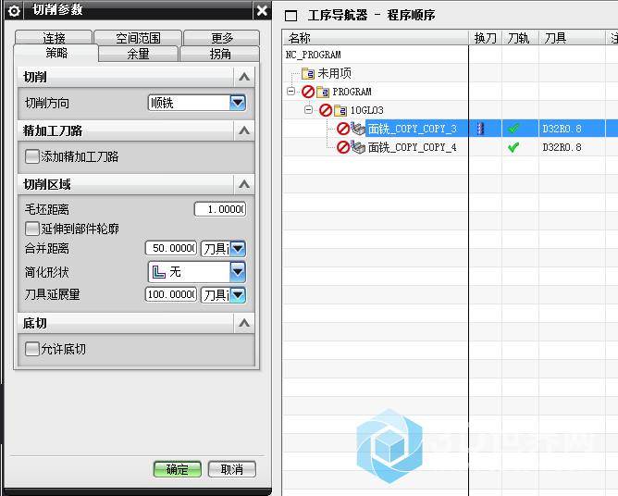Close the 切削参数 dialog
618x496 pixels.
tap(262, 11)
